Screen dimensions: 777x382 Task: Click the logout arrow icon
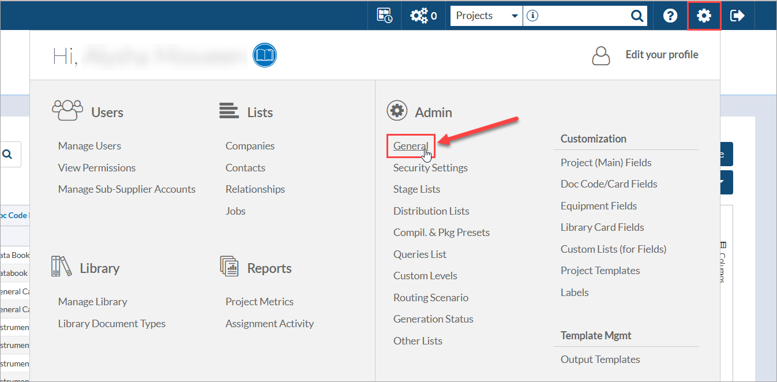[x=737, y=16]
